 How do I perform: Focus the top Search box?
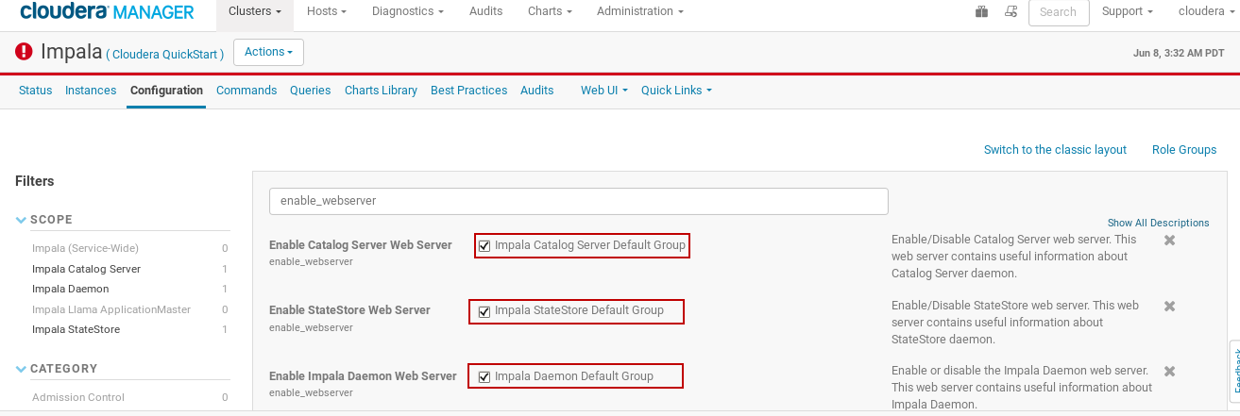click(1058, 12)
